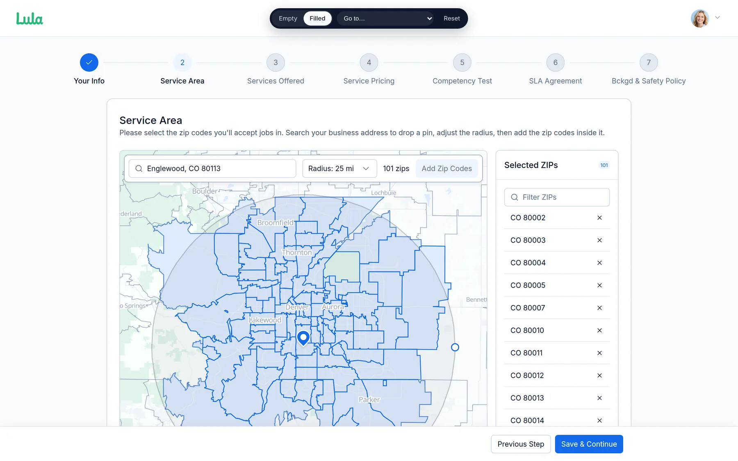Click the Parker label on the map
738x461 pixels.
[369, 400]
